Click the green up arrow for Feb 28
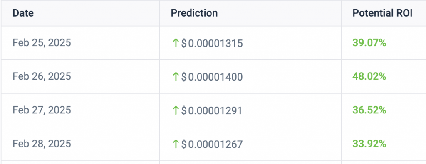This screenshot has height=164, width=426. tap(176, 144)
